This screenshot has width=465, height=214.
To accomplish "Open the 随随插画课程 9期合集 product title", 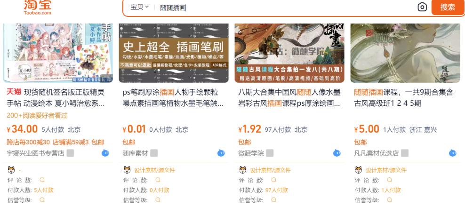I will [x=404, y=98].
